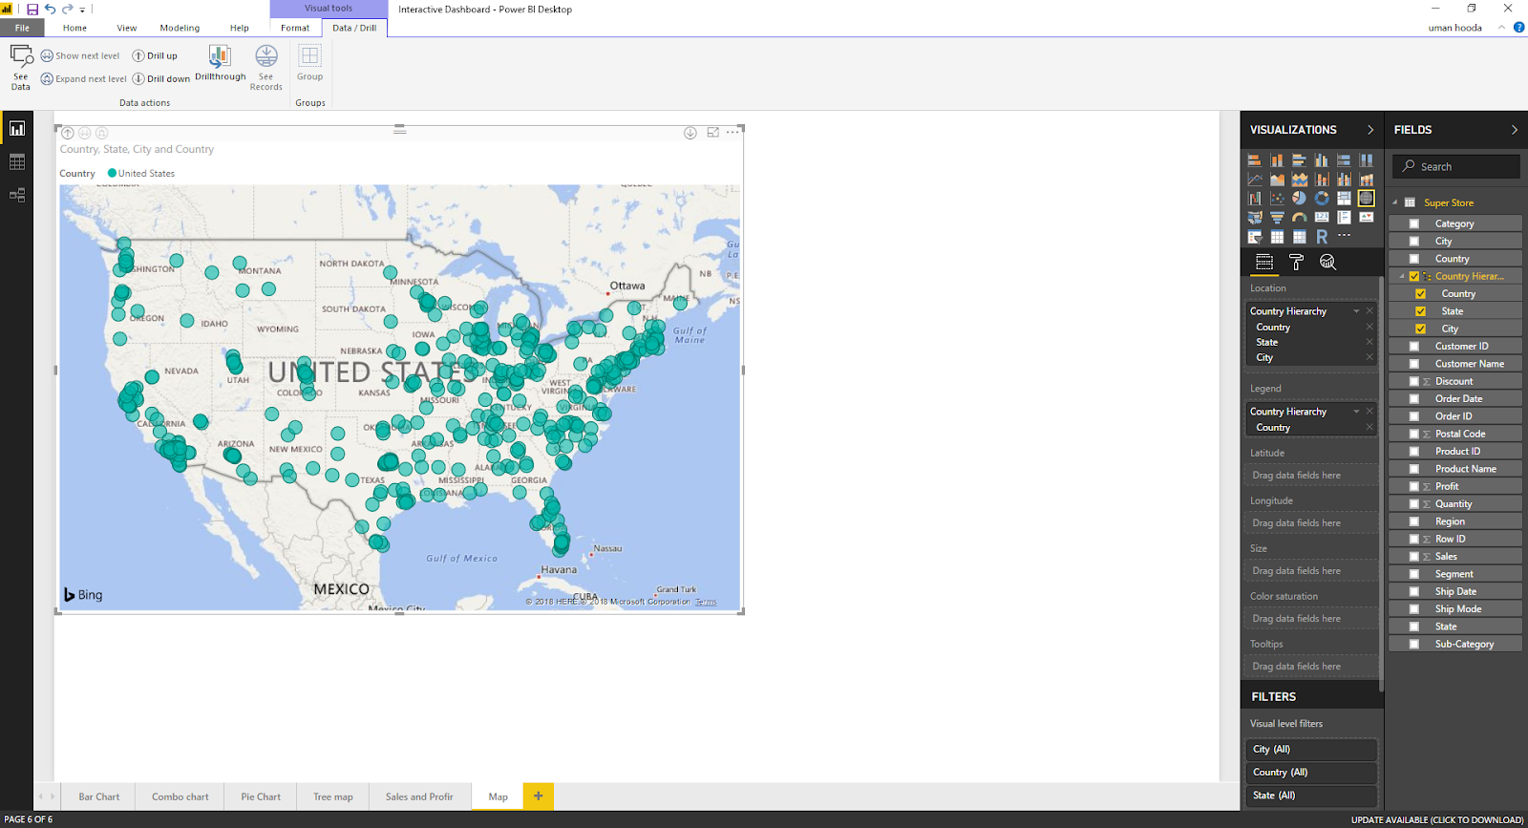1528x828 pixels.
Task: Pick the funnel chart visualization
Action: 1277,218
